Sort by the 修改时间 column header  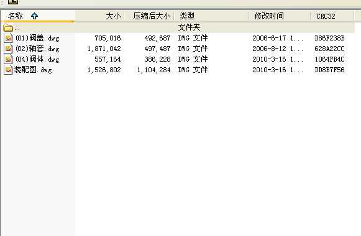pyautogui.click(x=280, y=16)
